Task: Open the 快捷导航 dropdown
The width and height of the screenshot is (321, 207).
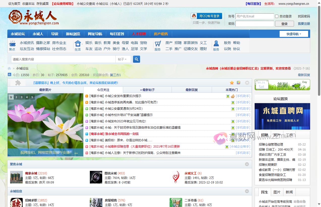Action: 294,34
